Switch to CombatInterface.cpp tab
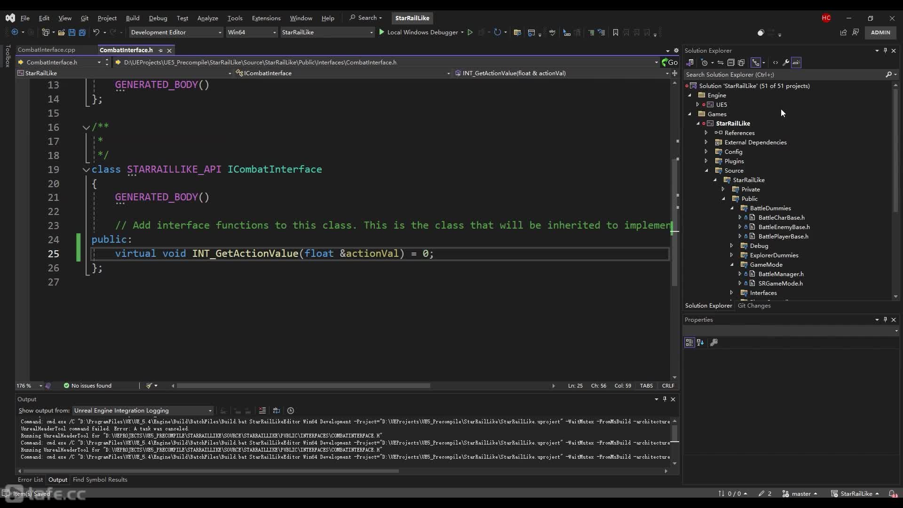This screenshot has width=903, height=508. (x=47, y=50)
